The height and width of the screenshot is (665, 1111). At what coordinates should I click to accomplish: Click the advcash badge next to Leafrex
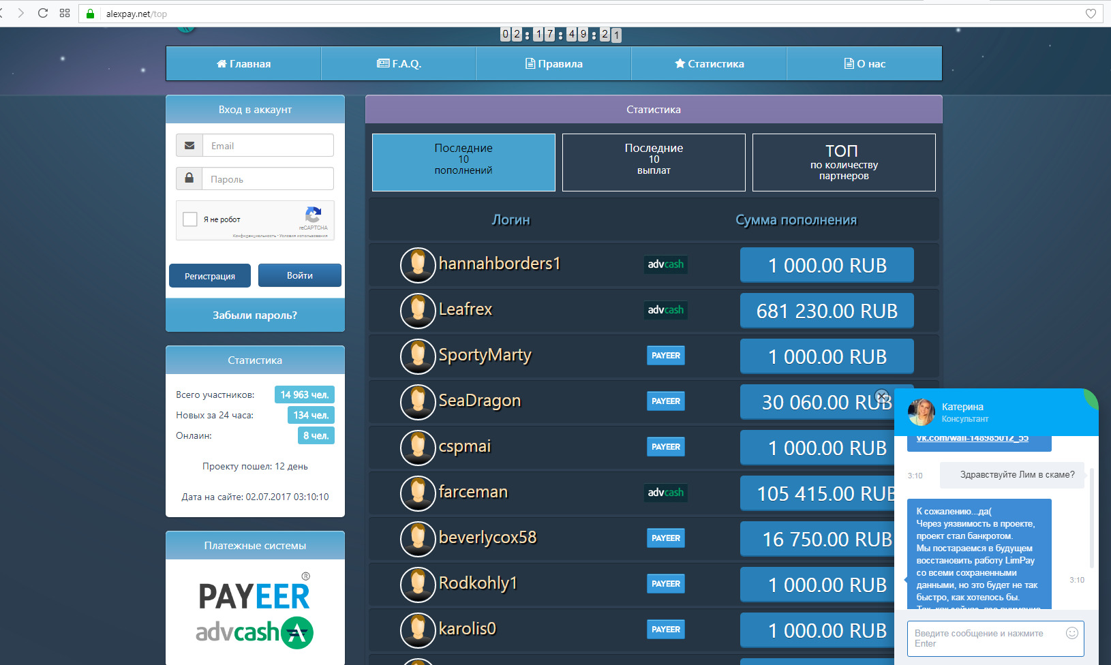click(665, 310)
